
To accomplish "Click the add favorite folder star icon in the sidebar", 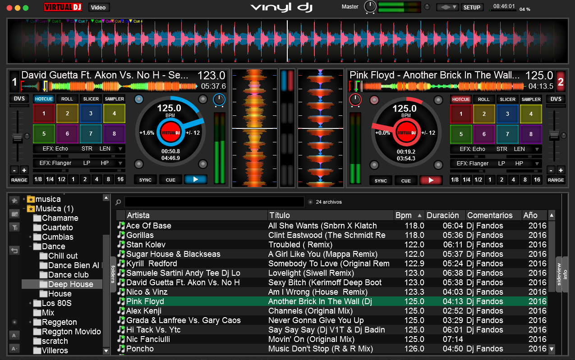I will [x=14, y=200].
